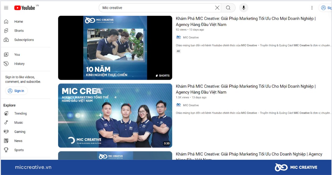Click the You icon in the sidebar
The image size is (332, 175).
(6, 55)
